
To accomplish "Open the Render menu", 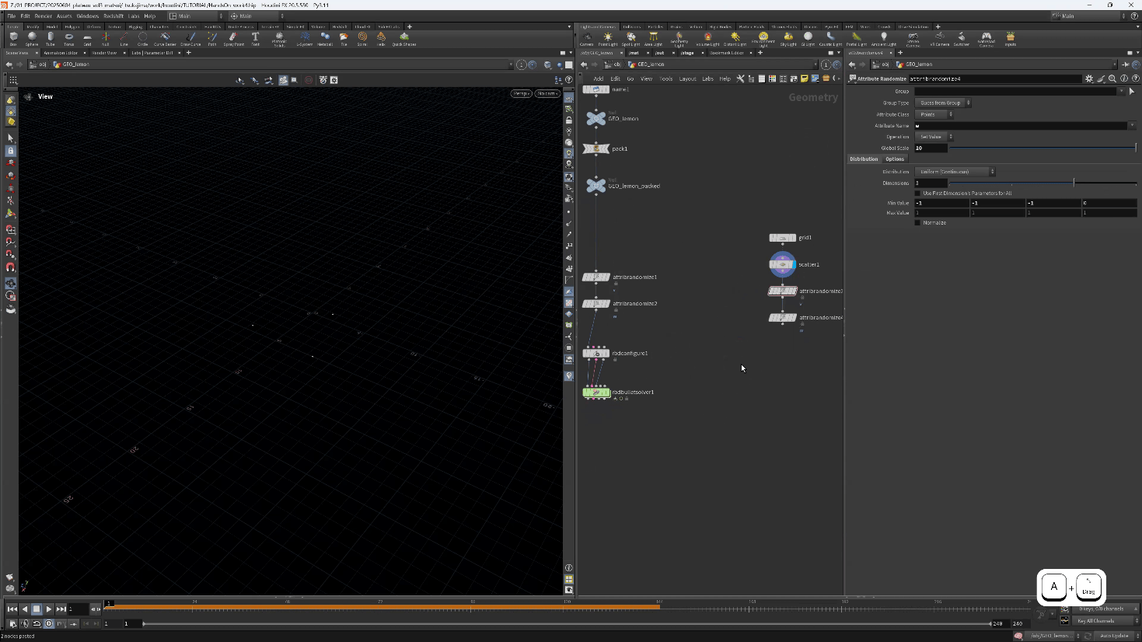I will tap(44, 16).
